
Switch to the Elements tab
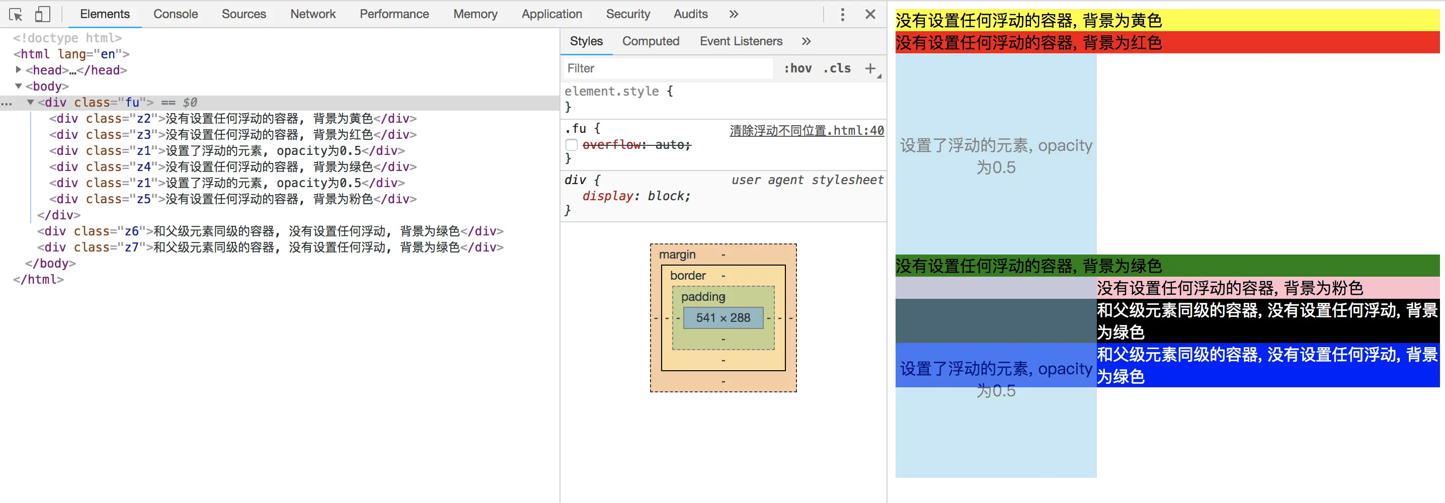click(x=104, y=14)
